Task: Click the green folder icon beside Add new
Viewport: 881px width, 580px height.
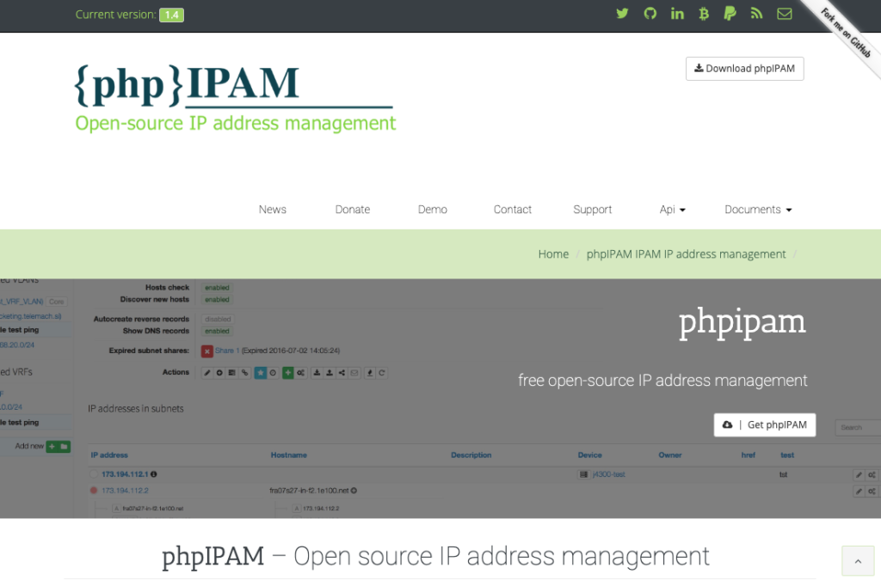Action: pos(64,447)
